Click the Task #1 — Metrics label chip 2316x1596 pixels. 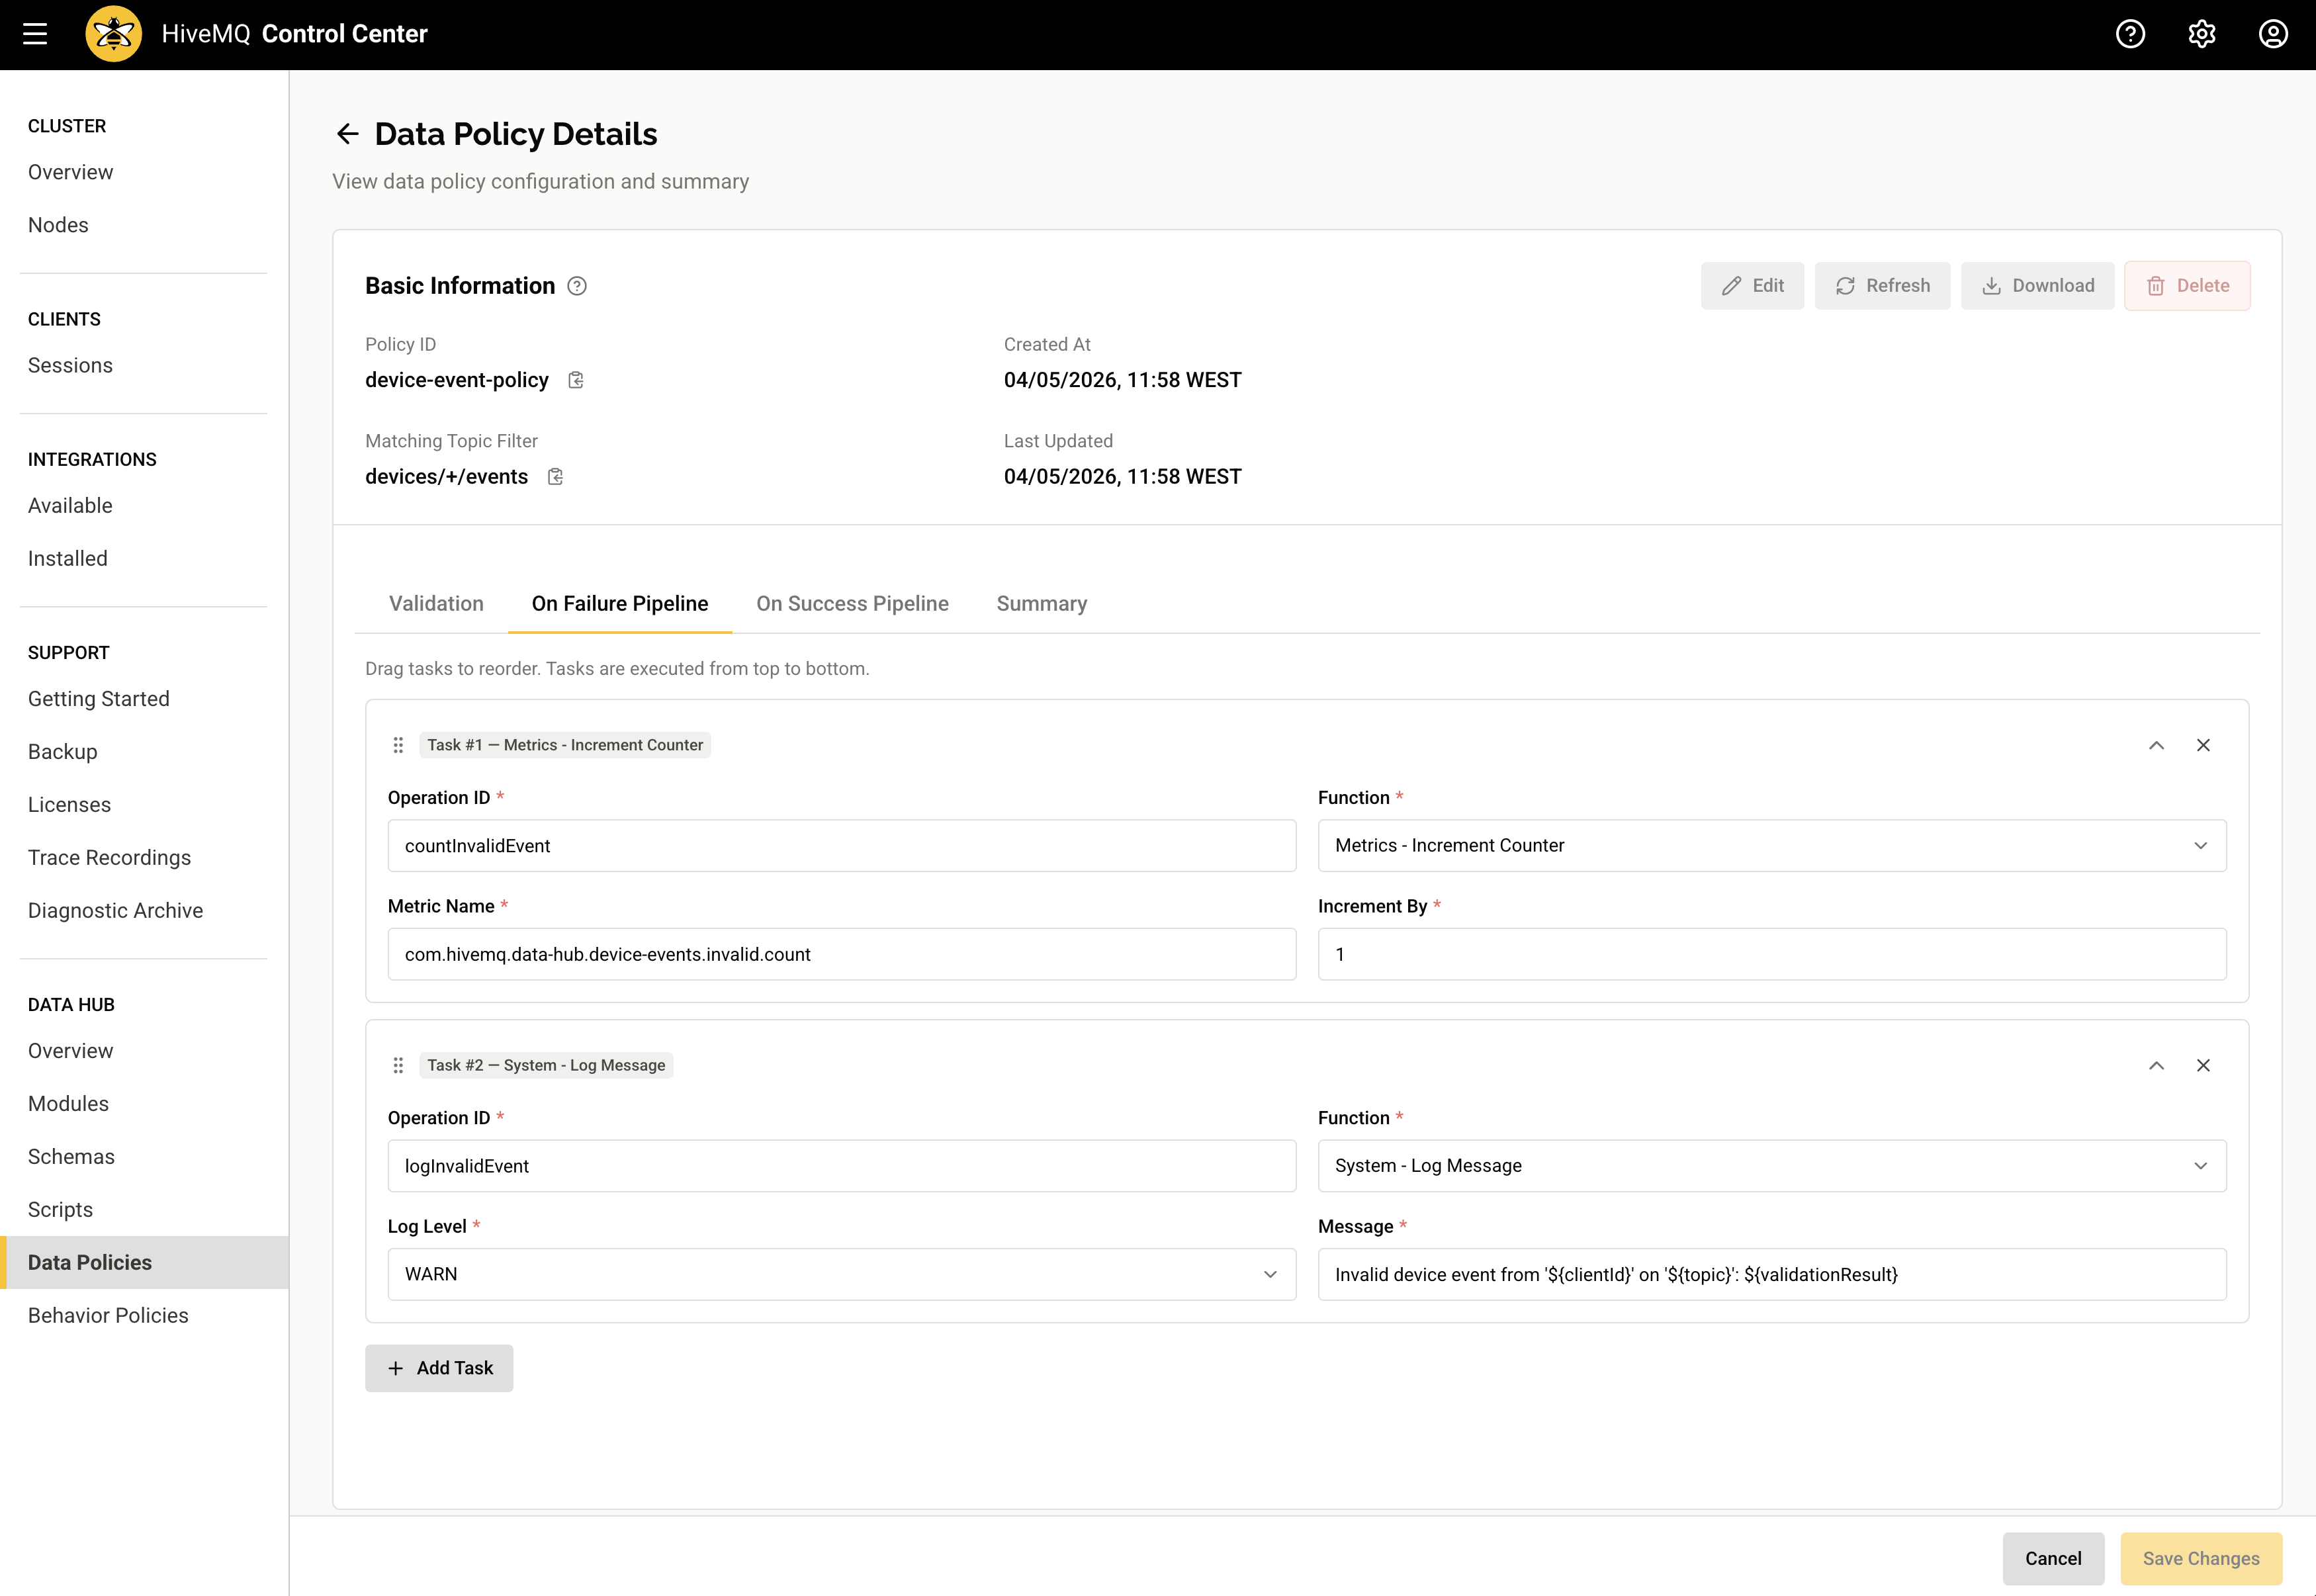(565, 745)
